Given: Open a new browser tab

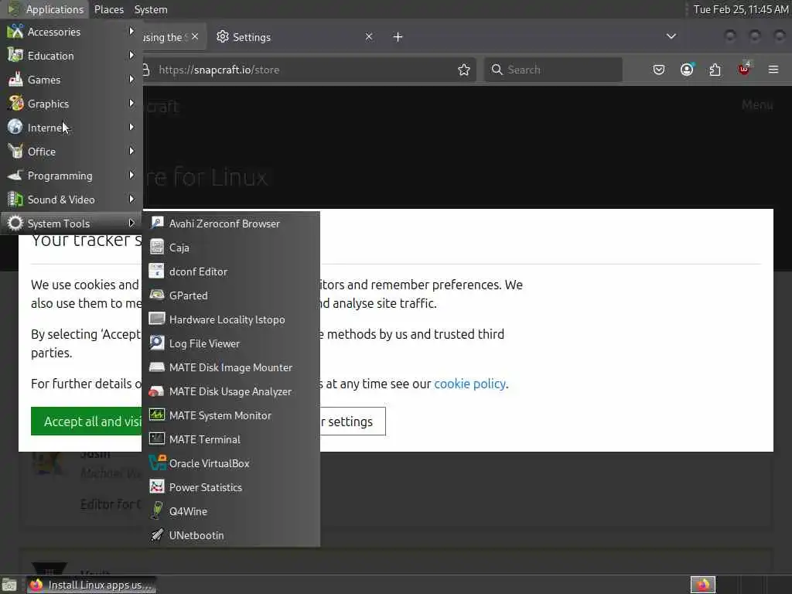Looking at the screenshot, I should [x=398, y=37].
